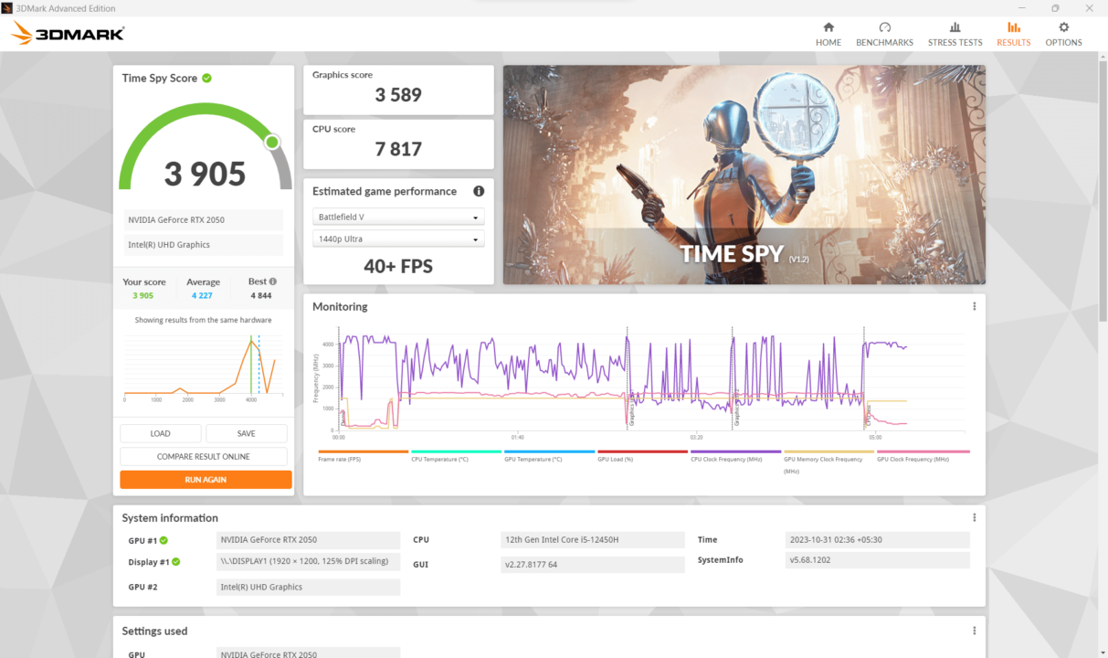The image size is (1108, 658).
Task: Go to the Home section icon
Action: pos(828,28)
